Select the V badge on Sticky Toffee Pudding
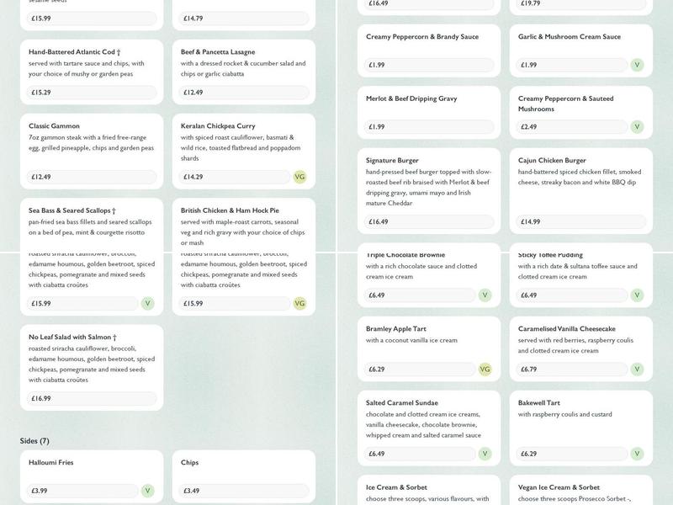The width and height of the screenshot is (673, 505). coord(637,295)
